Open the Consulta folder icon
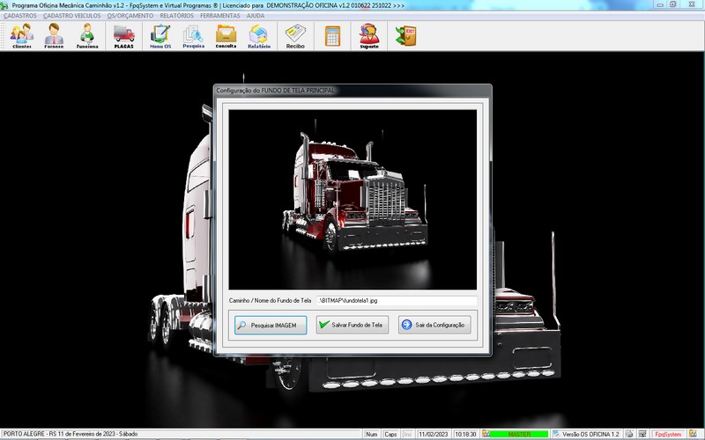The image size is (705, 440). (x=226, y=35)
